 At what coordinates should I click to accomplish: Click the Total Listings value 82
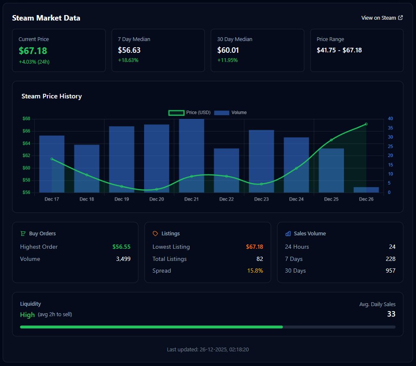point(260,259)
